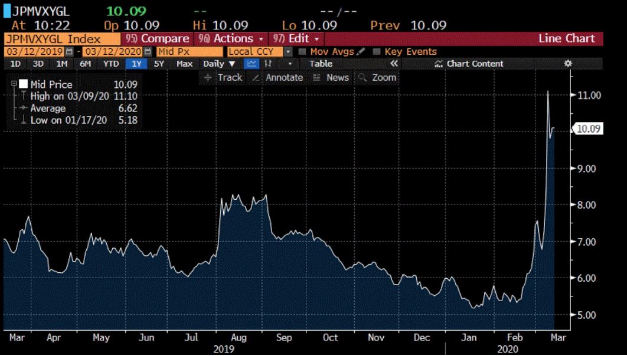The height and width of the screenshot is (356, 627).
Task: Open chart settings gear icon
Action: point(568,64)
